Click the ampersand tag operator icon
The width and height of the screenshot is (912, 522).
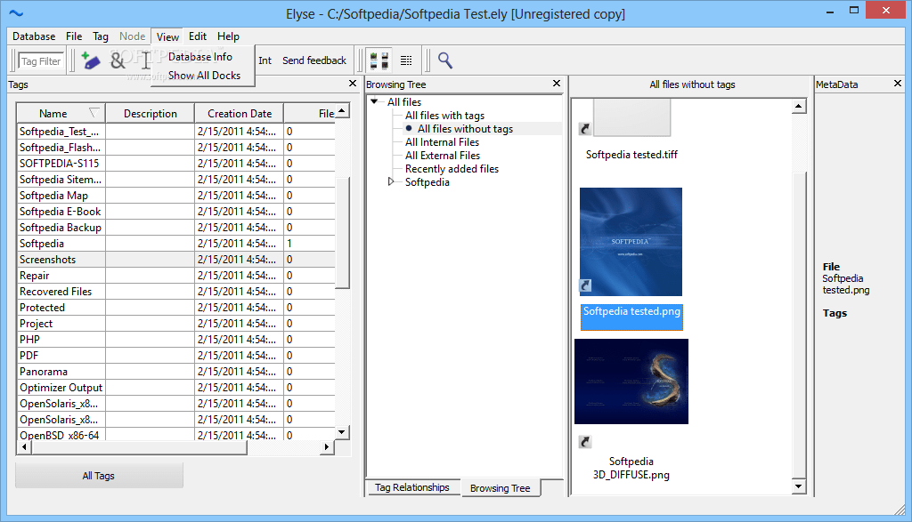(x=118, y=60)
